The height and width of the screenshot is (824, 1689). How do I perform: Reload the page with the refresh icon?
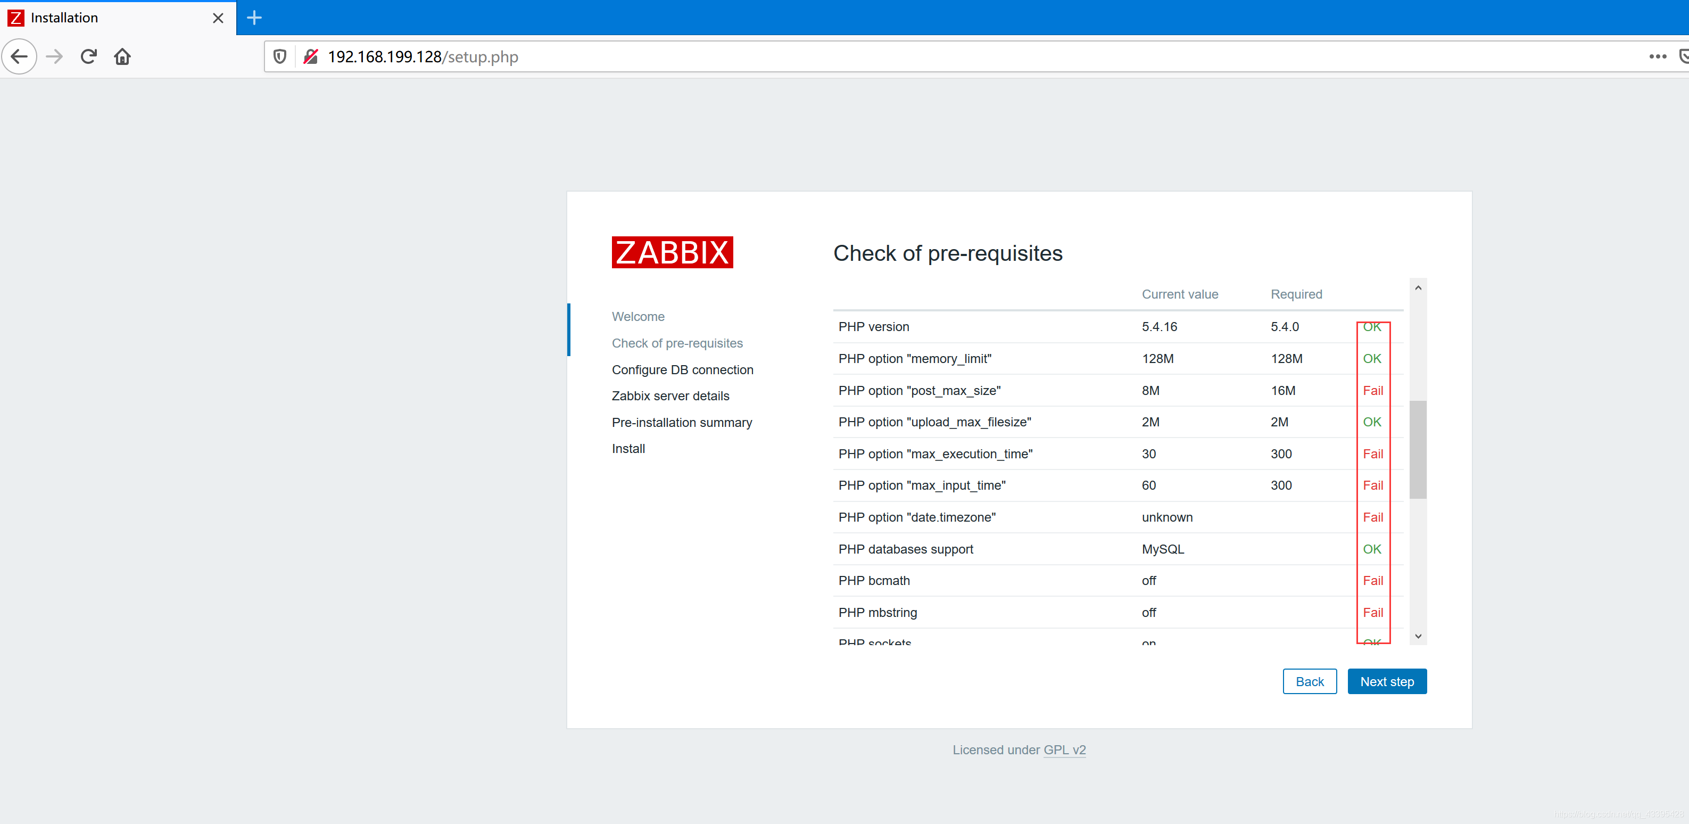[x=88, y=57]
